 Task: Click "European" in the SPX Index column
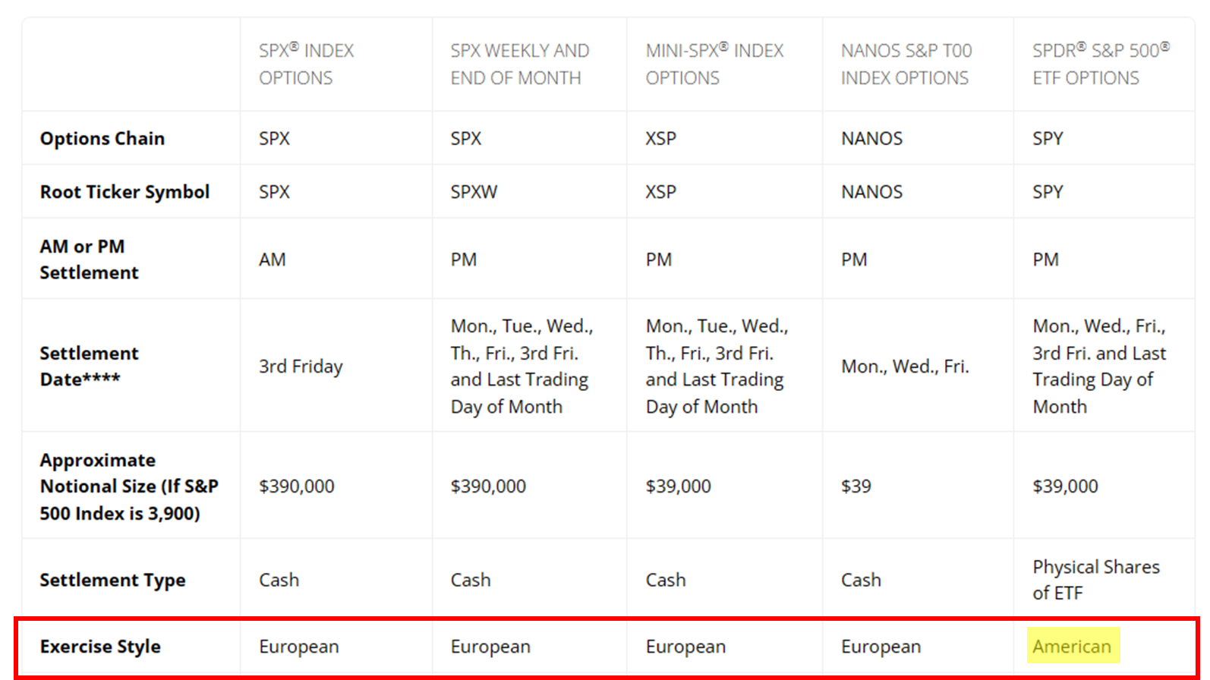pos(299,647)
